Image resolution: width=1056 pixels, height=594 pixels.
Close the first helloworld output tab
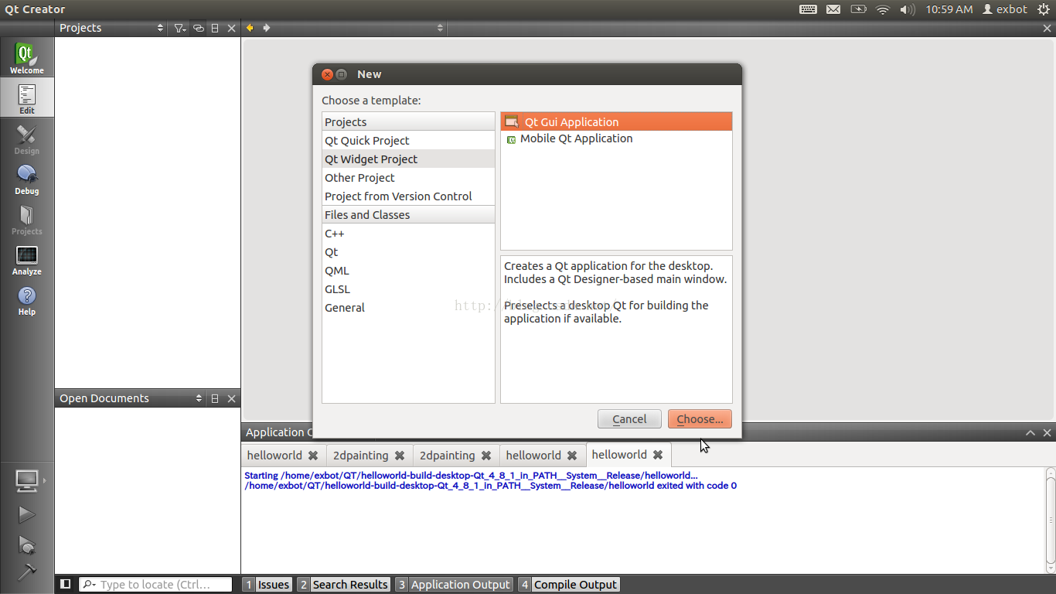click(313, 456)
